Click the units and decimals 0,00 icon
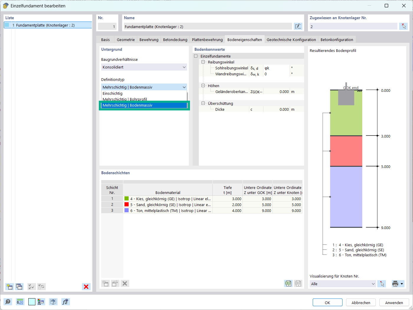This screenshot has height=310, width=413. point(20,302)
